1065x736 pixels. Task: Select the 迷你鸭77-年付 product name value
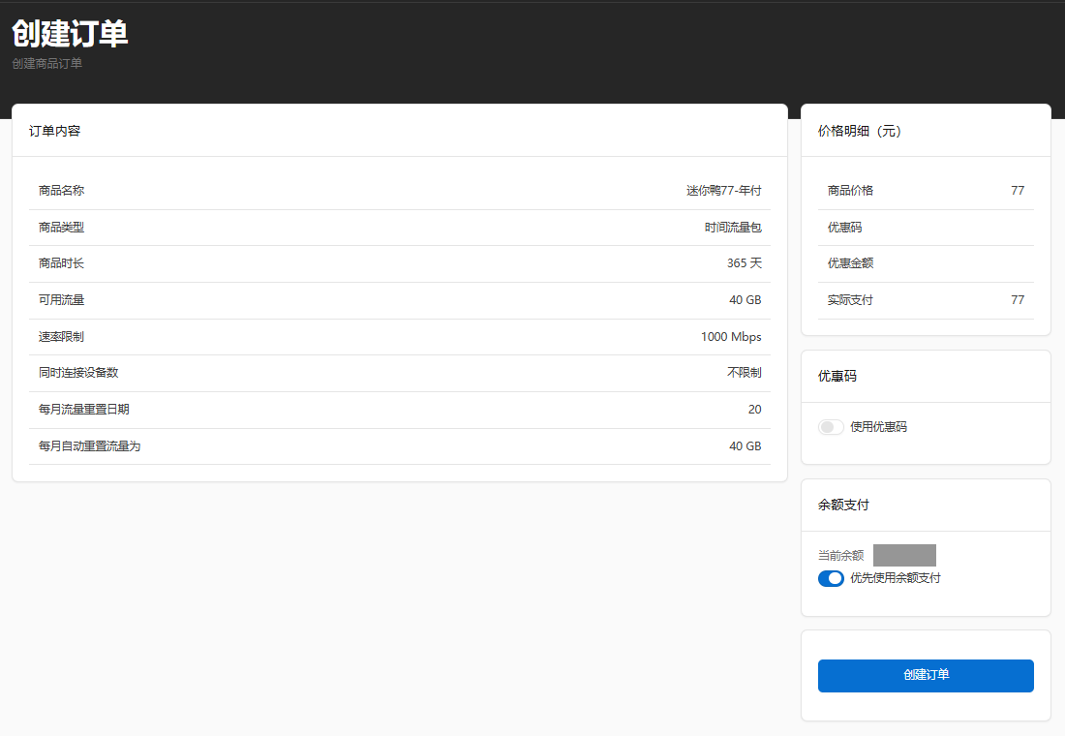click(723, 190)
